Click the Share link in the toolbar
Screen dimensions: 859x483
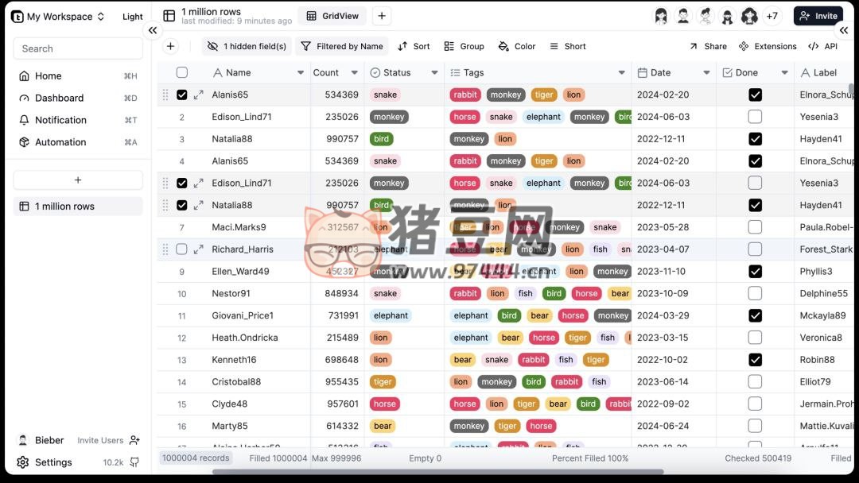click(707, 46)
